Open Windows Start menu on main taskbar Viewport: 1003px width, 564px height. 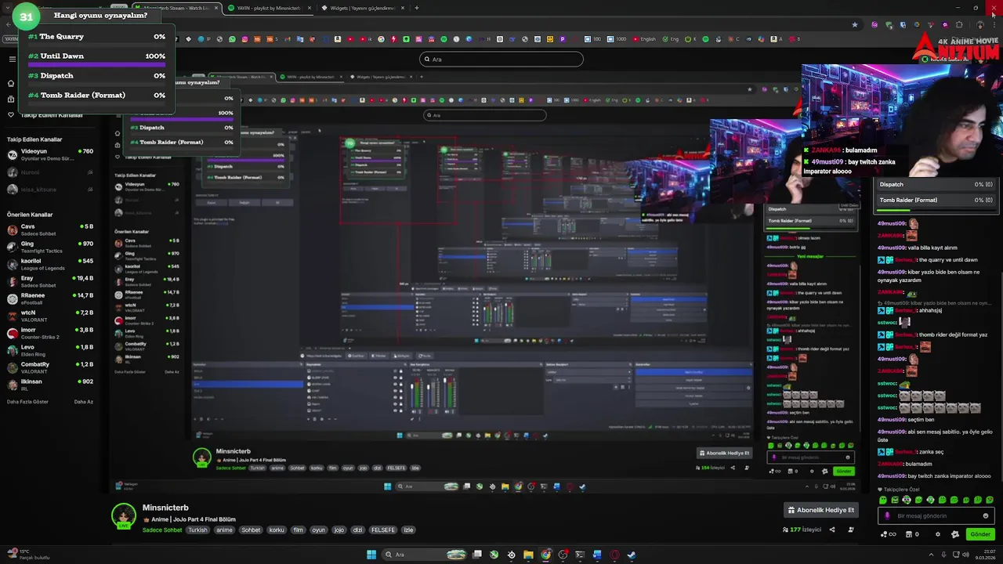371,555
